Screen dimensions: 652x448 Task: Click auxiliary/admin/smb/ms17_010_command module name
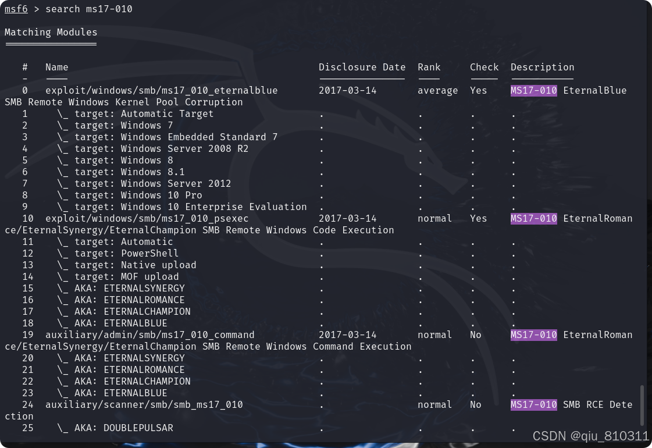tap(149, 335)
